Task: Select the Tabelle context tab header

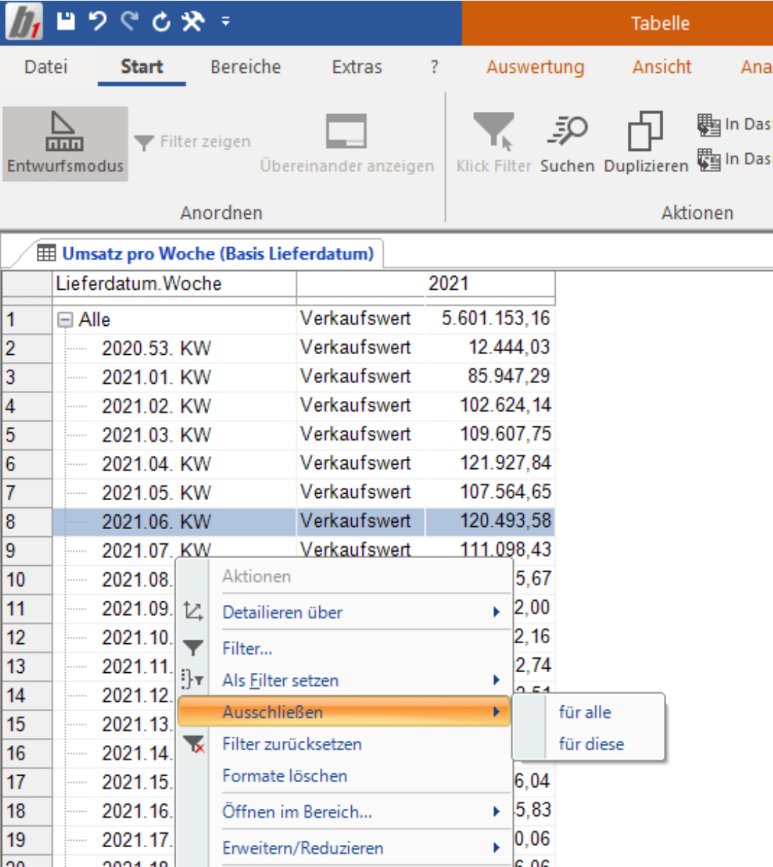Action: click(660, 23)
